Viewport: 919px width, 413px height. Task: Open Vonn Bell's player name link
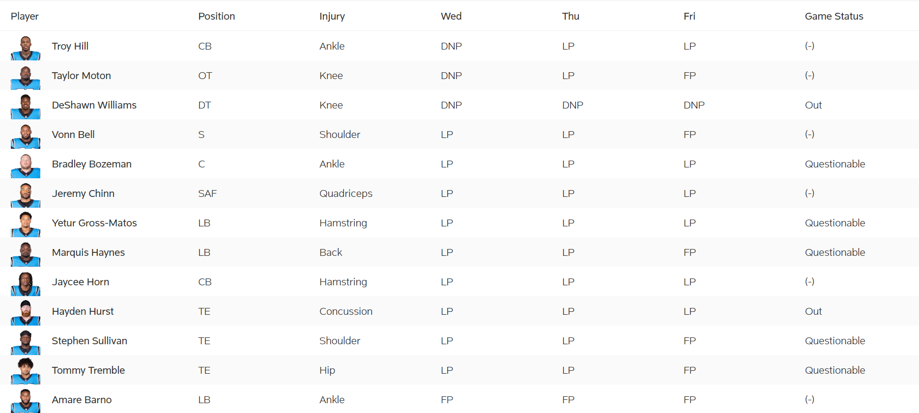point(73,135)
